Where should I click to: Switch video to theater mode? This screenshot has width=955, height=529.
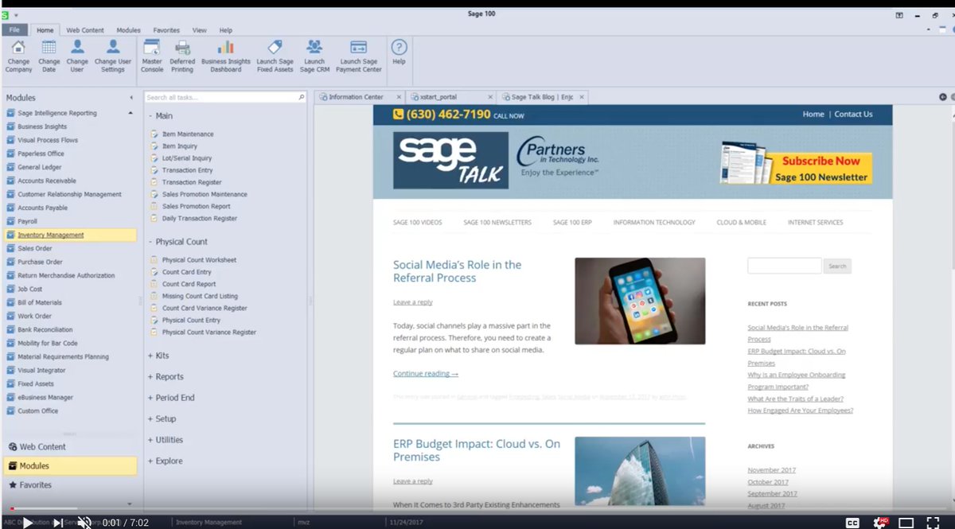(906, 523)
